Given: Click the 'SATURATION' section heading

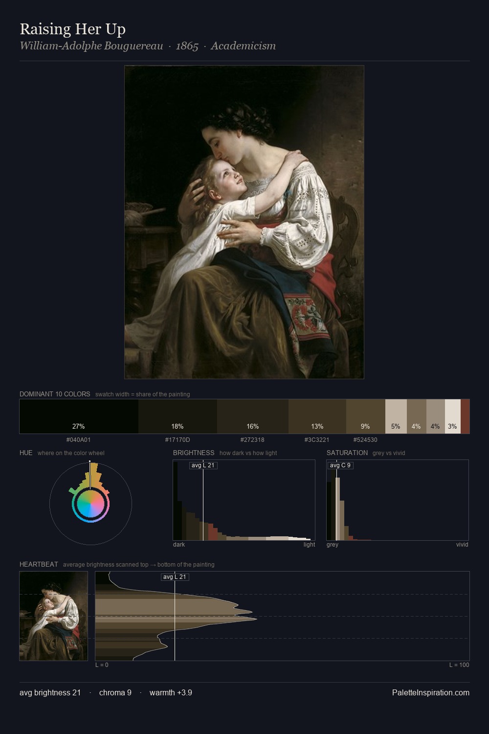Looking at the screenshot, I should (347, 453).
